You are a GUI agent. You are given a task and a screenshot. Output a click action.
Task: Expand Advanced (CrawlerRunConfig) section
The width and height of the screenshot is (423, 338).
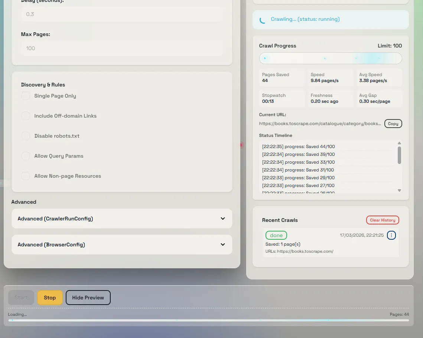tap(122, 219)
